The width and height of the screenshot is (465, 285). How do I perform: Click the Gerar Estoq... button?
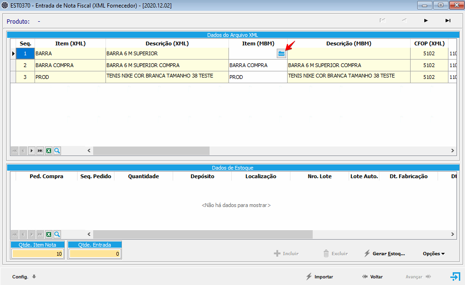pos(384,254)
